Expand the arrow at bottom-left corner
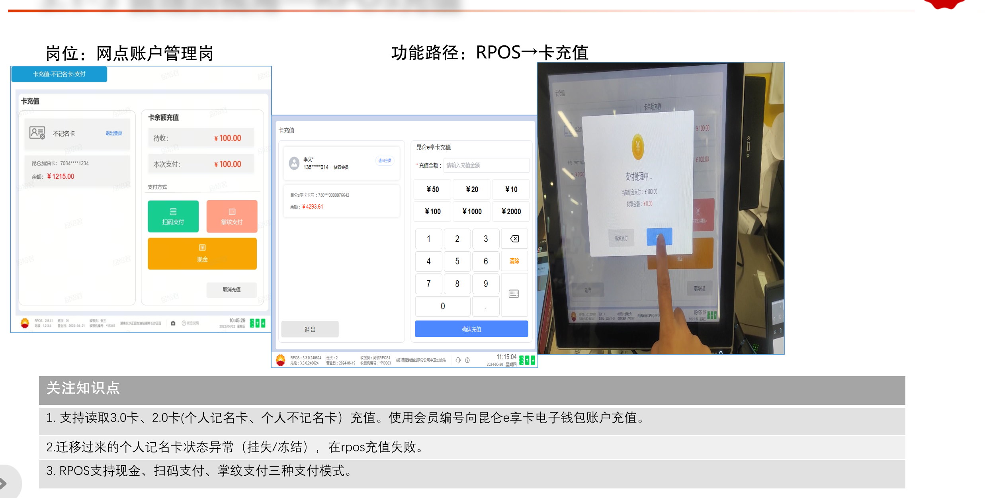This screenshot has width=985, height=498. pos(3,484)
